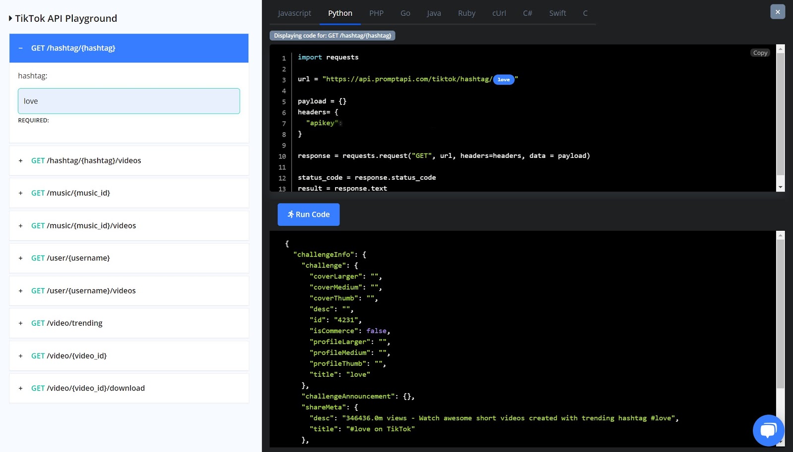The image size is (793, 452).
Task: Click the "id": "4231" response line
Action: point(336,320)
